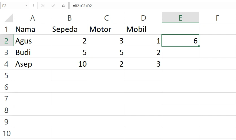Select Budi's Mobil value 2
Image resolution: width=236 pixels, height=140 pixels.
(143, 52)
